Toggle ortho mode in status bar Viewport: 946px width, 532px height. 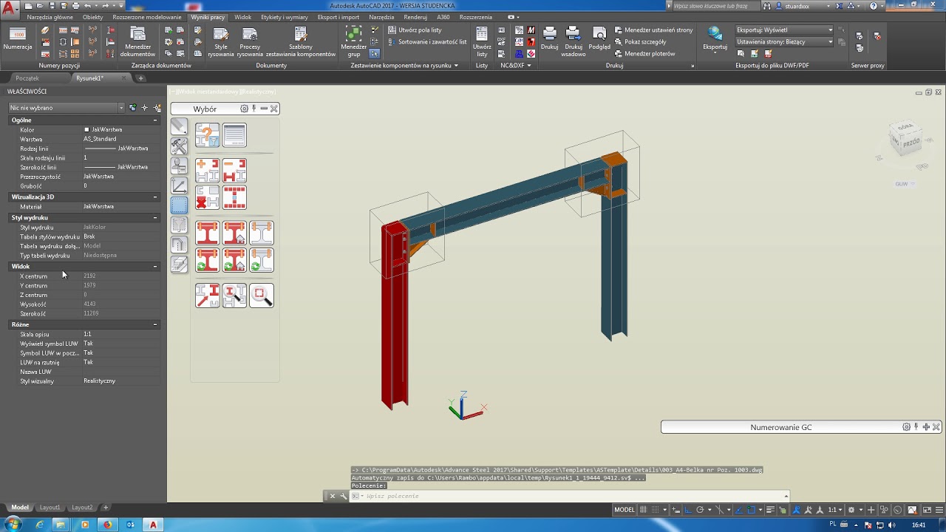[x=688, y=510]
